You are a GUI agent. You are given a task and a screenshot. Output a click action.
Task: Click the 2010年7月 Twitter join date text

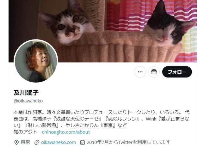click(128, 142)
